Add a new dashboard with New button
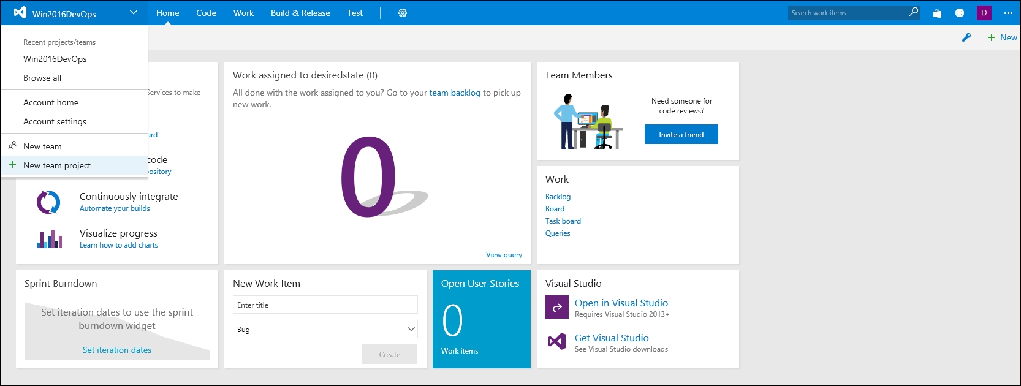 tap(1003, 37)
